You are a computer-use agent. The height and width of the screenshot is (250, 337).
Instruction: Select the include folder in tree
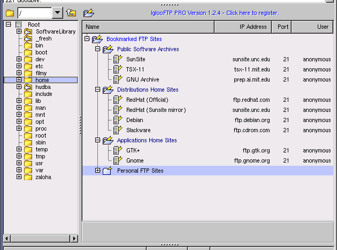[x=44, y=94]
